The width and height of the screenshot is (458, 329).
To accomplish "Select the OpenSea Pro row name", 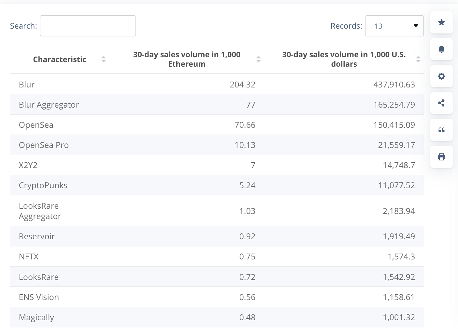I will coord(44,145).
